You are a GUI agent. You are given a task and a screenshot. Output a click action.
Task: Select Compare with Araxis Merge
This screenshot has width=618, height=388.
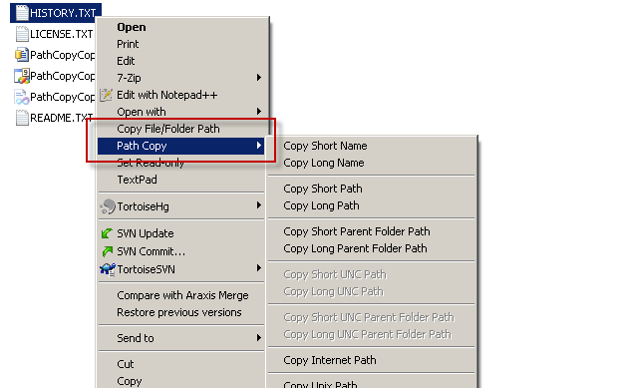point(182,295)
